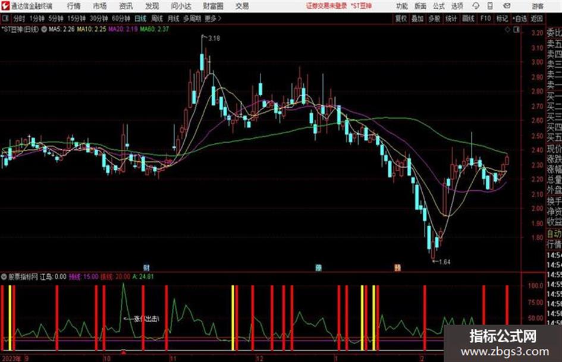
Task: Expand the MA indicator dropdown next to *ST豆神(日线)
Action: [44, 29]
